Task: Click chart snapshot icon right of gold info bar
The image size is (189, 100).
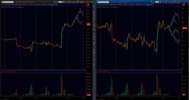Action: (88, 5)
